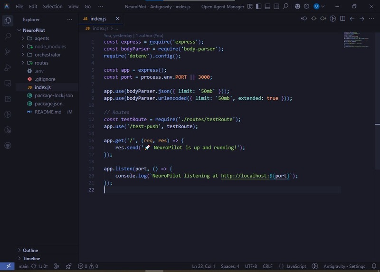Open .gitignore file in Explorer
This screenshot has height=272, width=380.
47,79
